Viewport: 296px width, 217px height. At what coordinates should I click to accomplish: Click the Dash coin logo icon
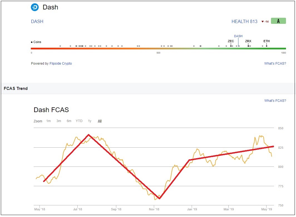click(35, 7)
